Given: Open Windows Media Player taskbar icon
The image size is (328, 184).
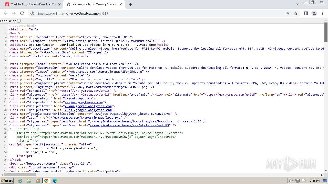Looking at the screenshot, I should click(x=38, y=181).
